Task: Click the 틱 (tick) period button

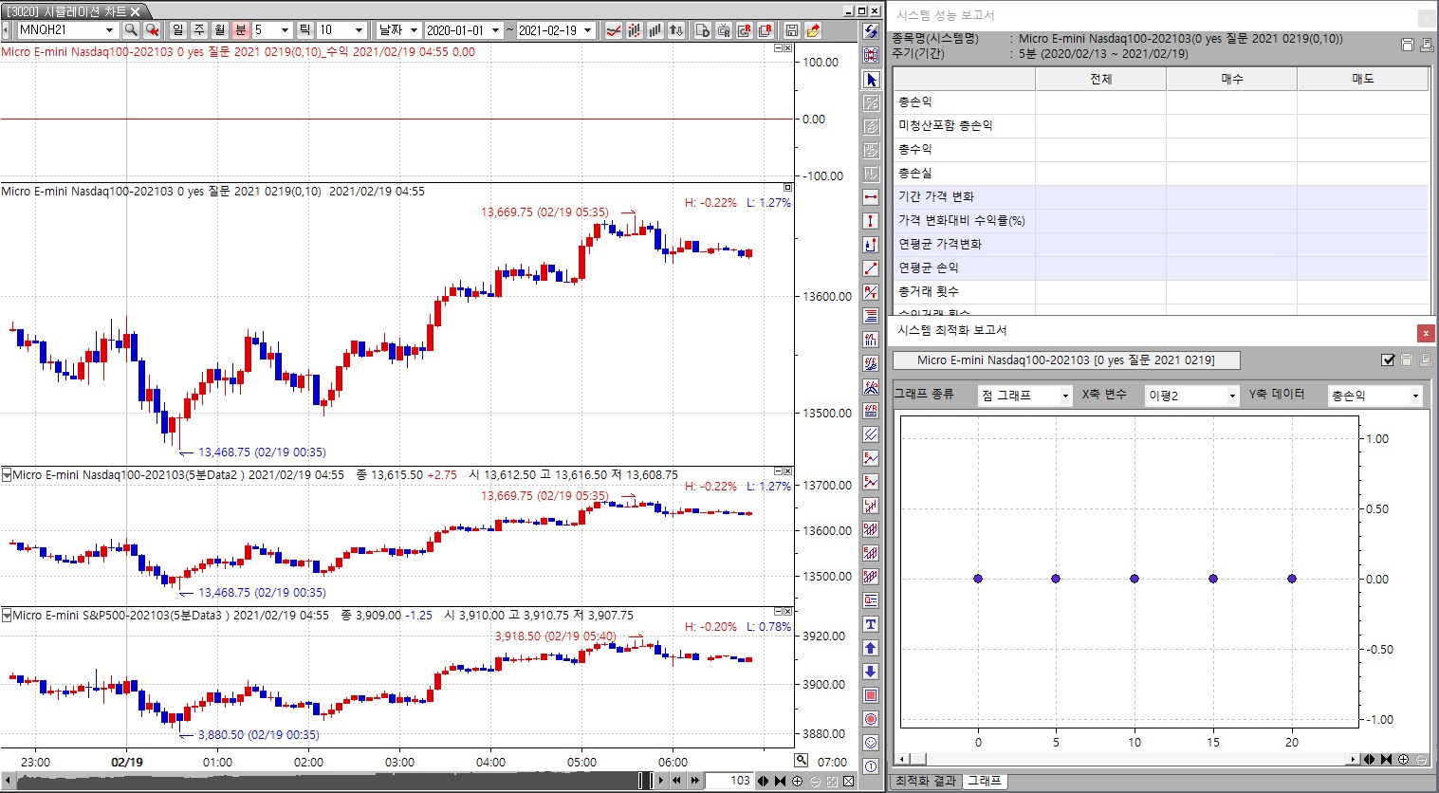Action: coord(304,30)
